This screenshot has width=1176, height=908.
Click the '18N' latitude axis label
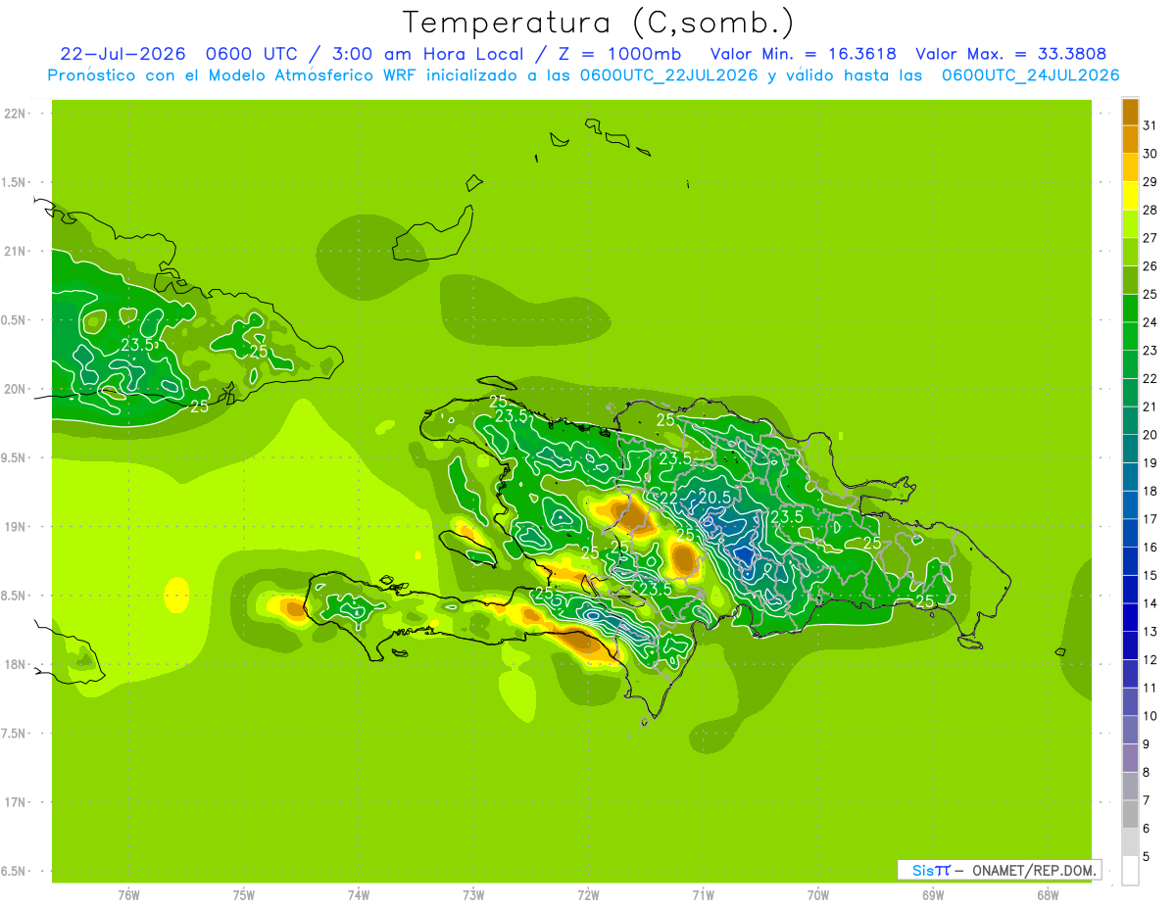pyautogui.click(x=16, y=664)
